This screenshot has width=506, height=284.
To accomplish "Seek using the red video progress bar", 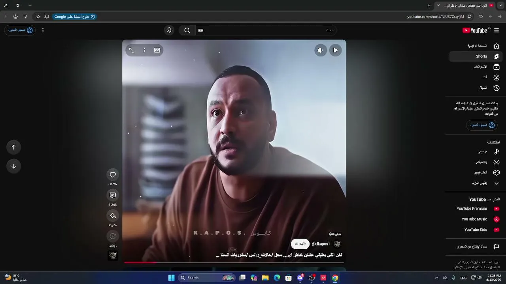I will point(234,262).
